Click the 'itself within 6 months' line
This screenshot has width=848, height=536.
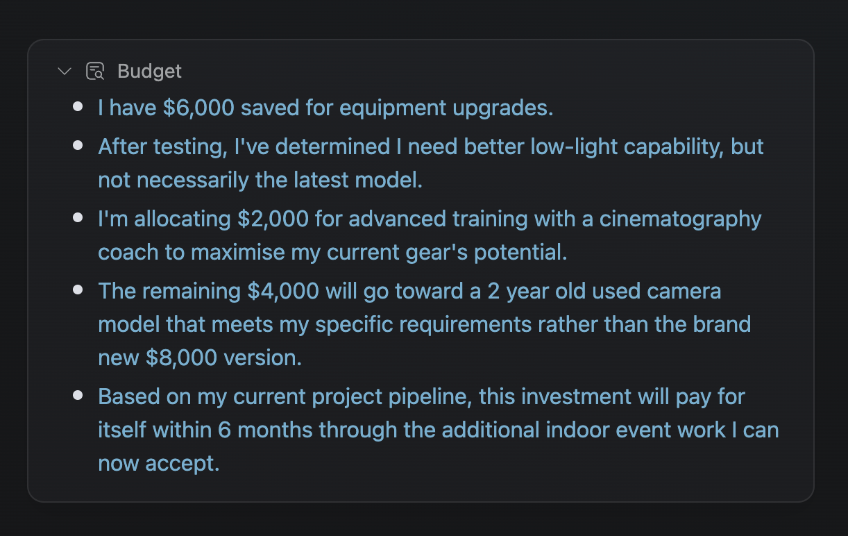pyautogui.click(x=439, y=430)
